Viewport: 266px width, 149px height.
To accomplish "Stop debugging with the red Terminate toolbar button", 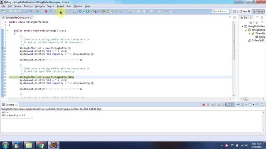I will (46, 11).
